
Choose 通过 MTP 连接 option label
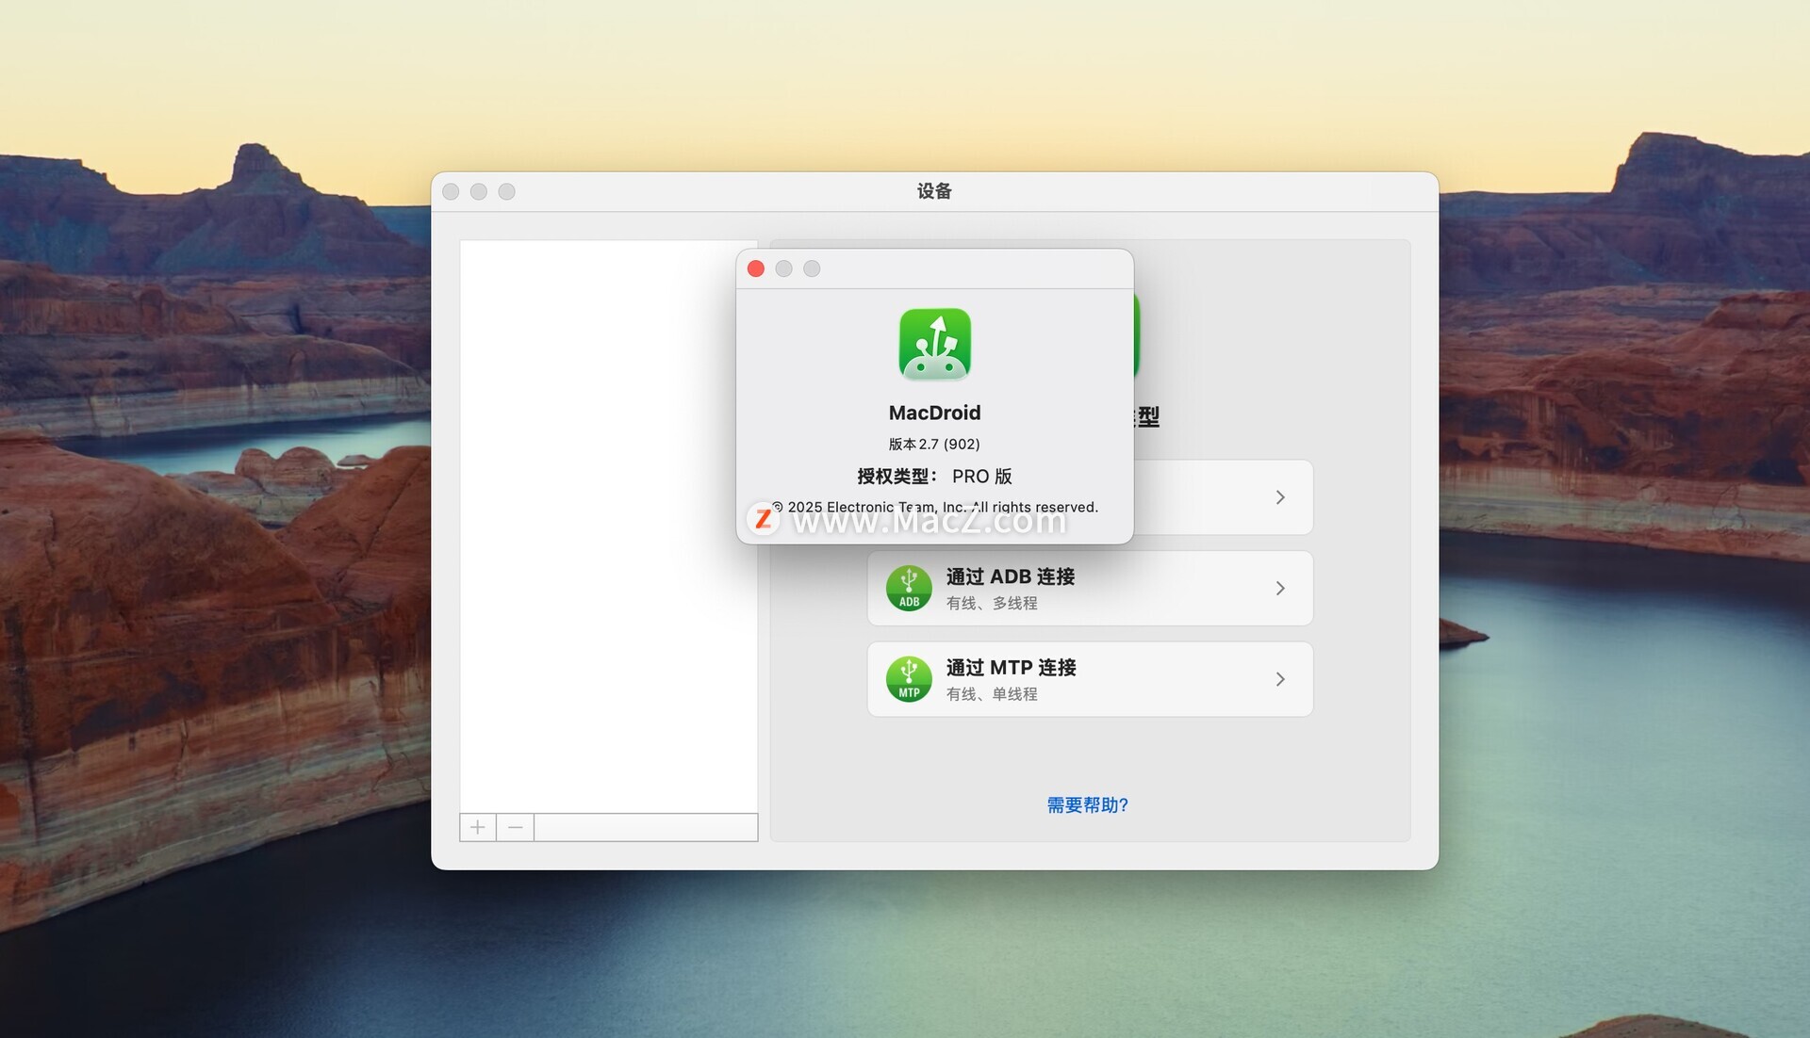[x=1011, y=668]
